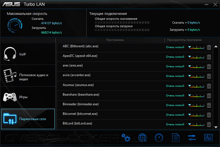Click the Общая скорость загрузки bar
This screenshot has height=147, width=220.
[122, 30]
